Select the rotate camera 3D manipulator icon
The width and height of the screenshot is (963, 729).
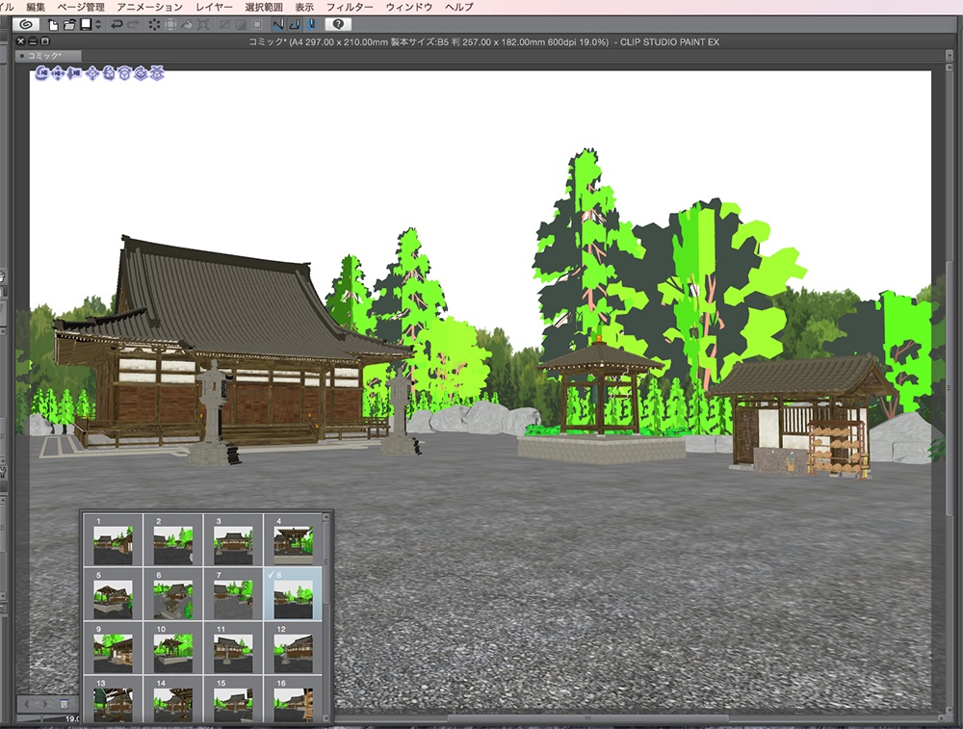coord(41,73)
